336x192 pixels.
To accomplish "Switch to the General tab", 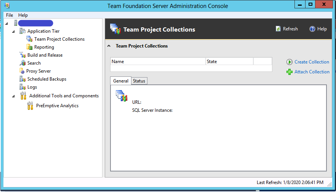I will (121, 81).
